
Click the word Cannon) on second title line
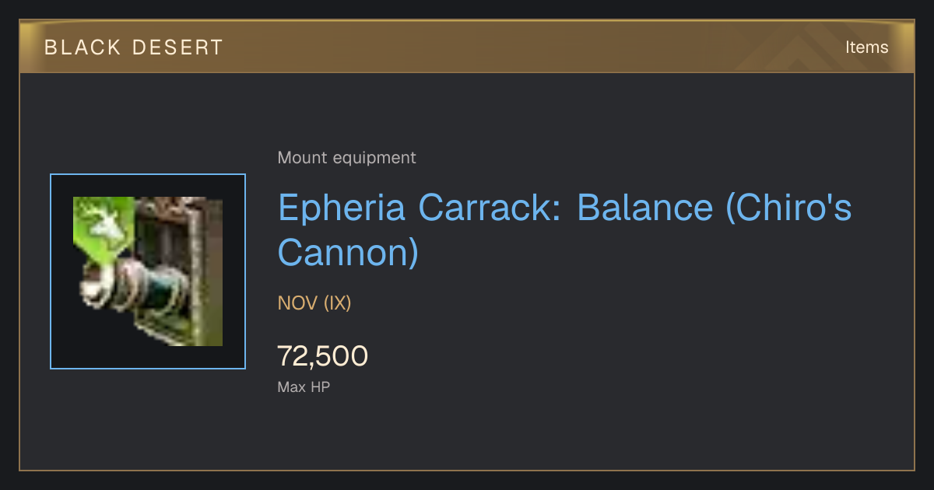(x=348, y=253)
